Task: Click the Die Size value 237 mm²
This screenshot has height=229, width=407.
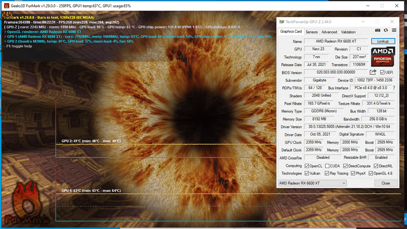Action: [359, 57]
